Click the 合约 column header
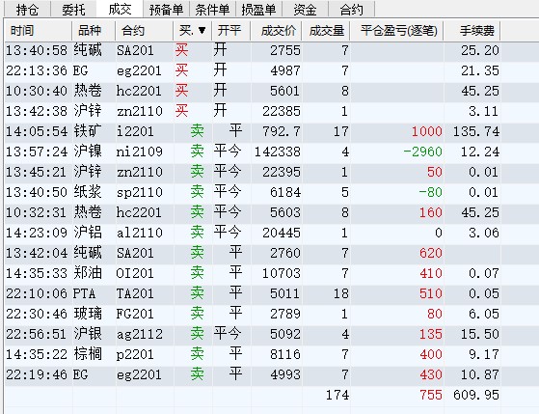Screen dimensions: 539x414 click(144, 31)
